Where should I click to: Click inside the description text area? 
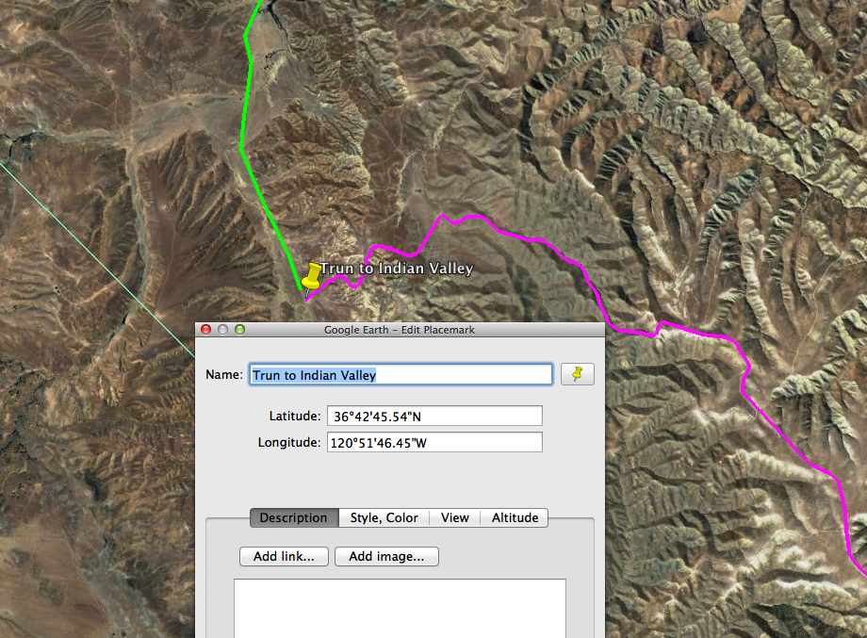[x=400, y=607]
